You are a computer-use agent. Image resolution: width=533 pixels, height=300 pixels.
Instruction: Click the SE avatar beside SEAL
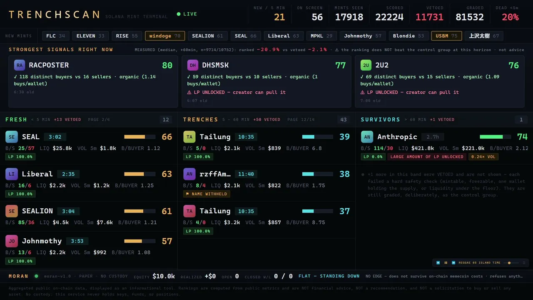12,137
